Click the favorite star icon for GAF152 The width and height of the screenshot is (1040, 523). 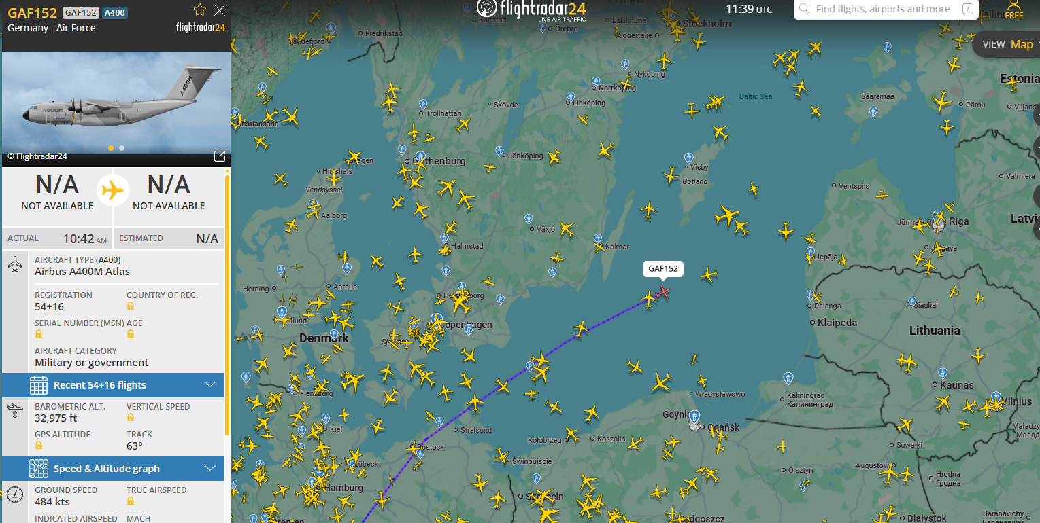pos(199,10)
